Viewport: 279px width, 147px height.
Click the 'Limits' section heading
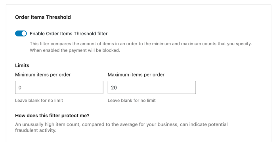22,65
